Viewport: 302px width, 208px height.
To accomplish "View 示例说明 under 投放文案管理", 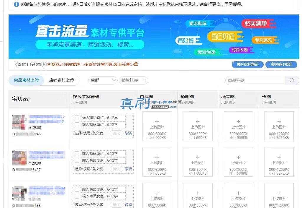I will [x=80, y=103].
